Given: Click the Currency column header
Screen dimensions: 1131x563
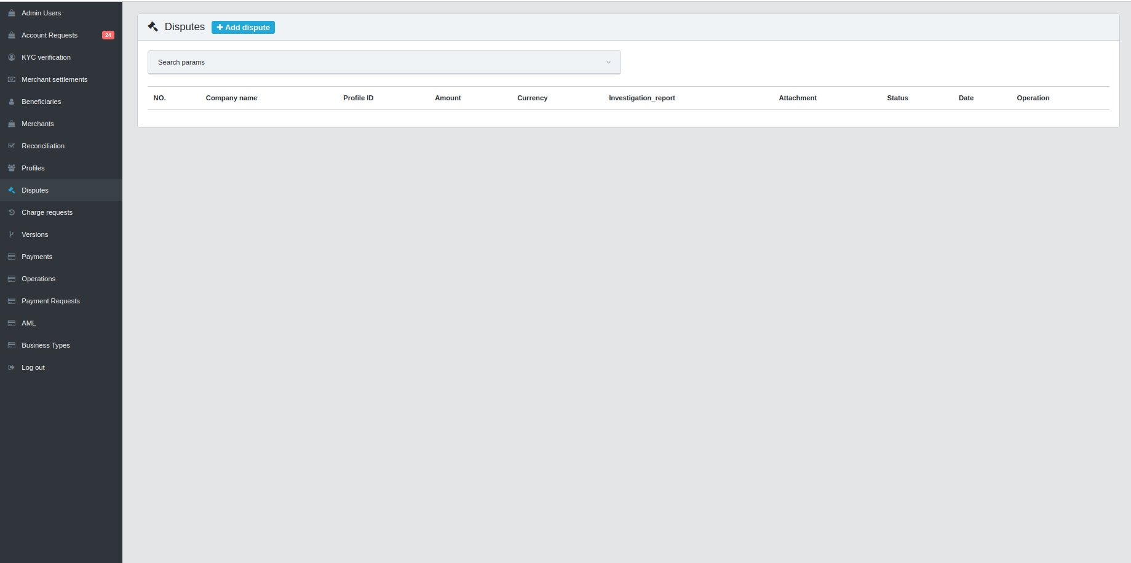Looking at the screenshot, I should 532,98.
